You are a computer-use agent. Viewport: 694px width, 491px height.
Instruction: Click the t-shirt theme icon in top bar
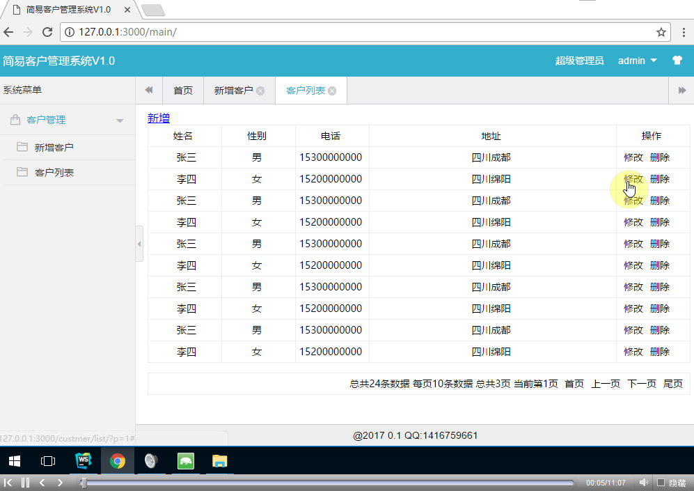[x=677, y=61]
